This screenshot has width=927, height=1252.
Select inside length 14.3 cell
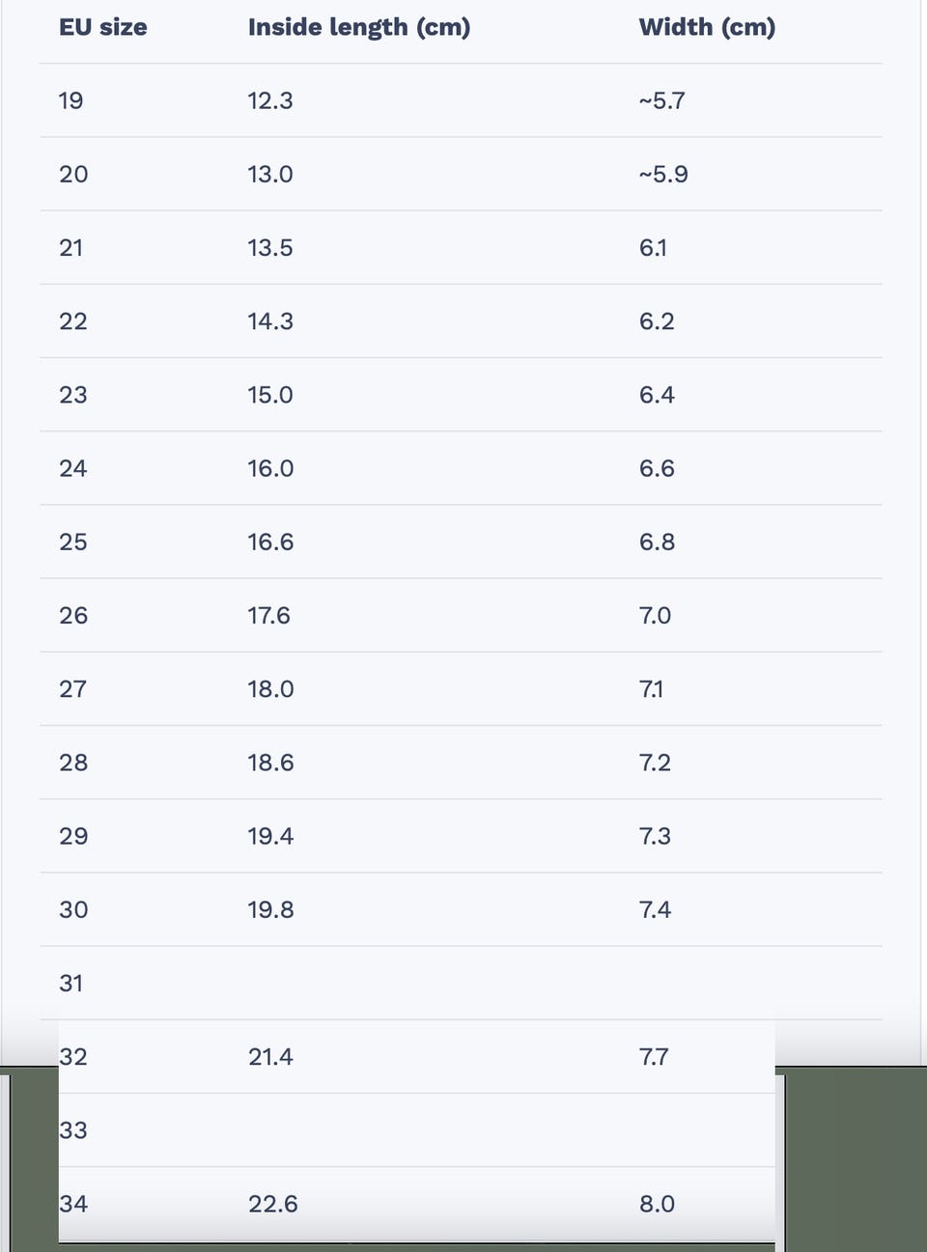pyautogui.click(x=270, y=321)
